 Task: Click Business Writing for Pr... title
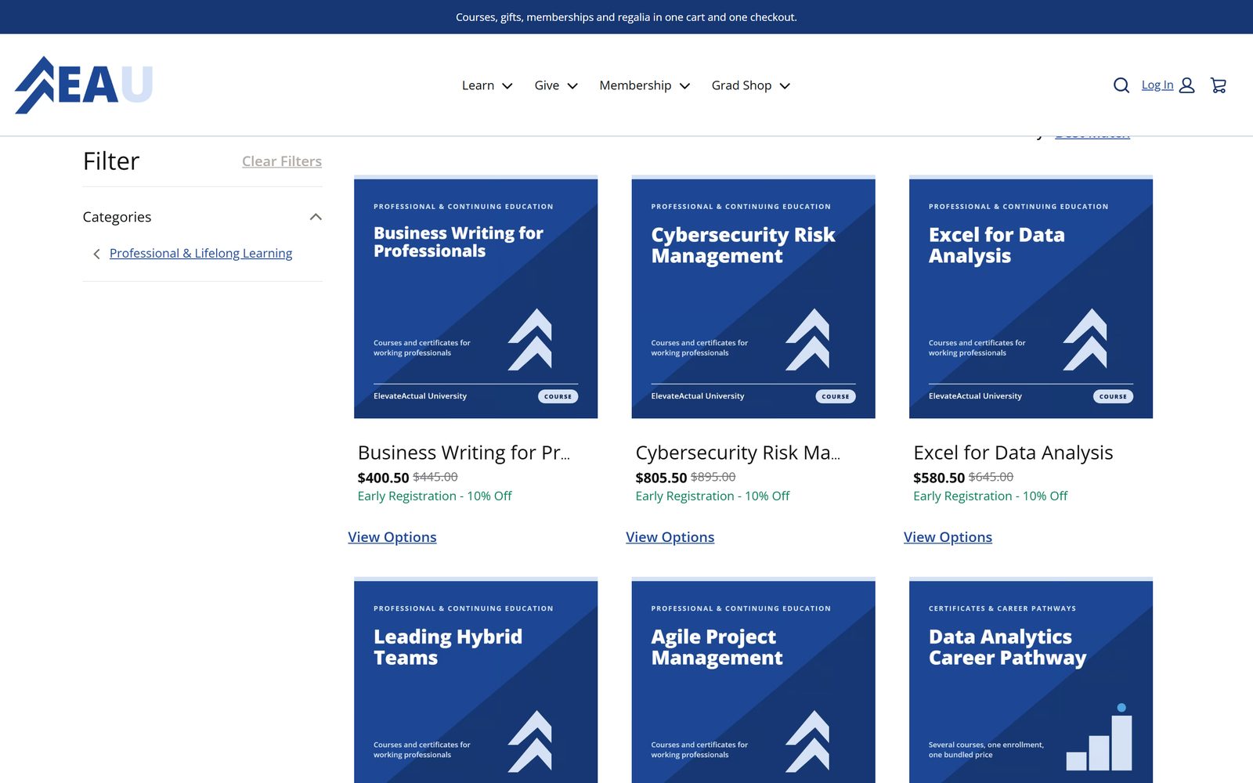[464, 453]
